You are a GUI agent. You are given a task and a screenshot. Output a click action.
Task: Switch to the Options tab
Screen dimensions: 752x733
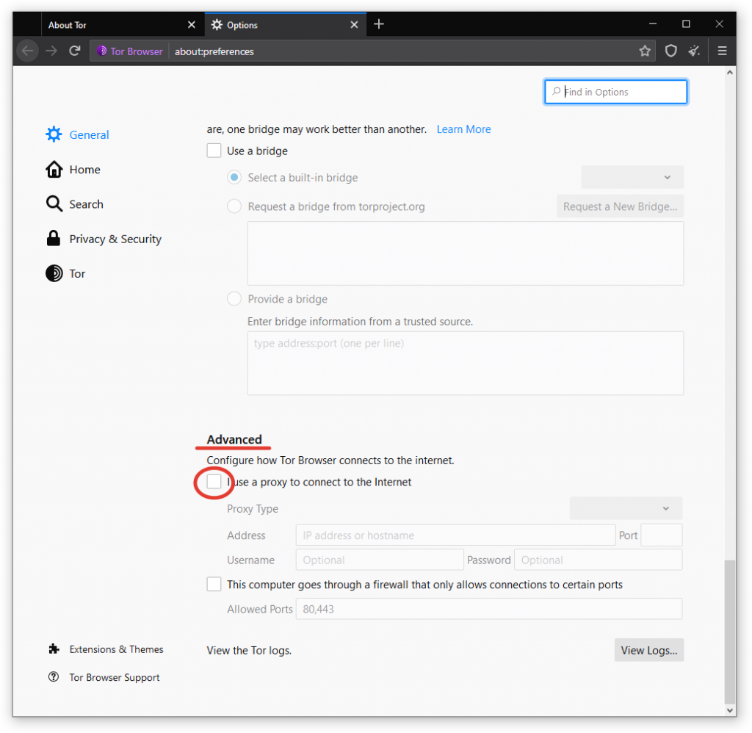pyautogui.click(x=286, y=24)
